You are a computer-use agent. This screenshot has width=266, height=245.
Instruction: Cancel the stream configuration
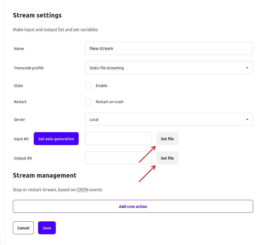click(x=23, y=228)
